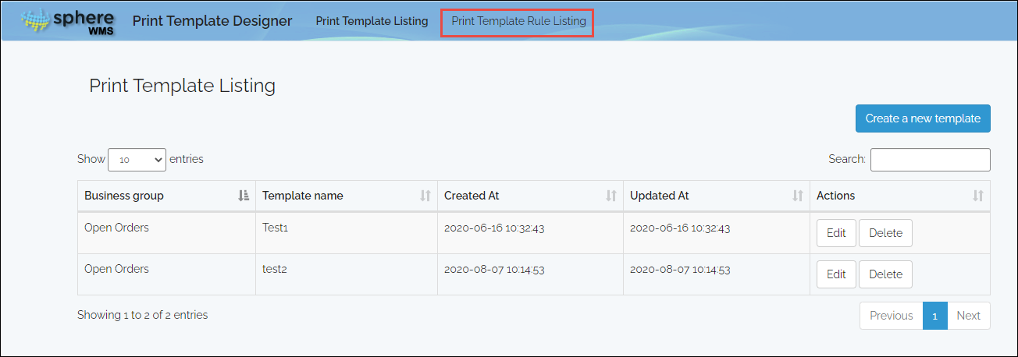Open the Show entries dropdown
The image size is (1018, 357).
[137, 159]
